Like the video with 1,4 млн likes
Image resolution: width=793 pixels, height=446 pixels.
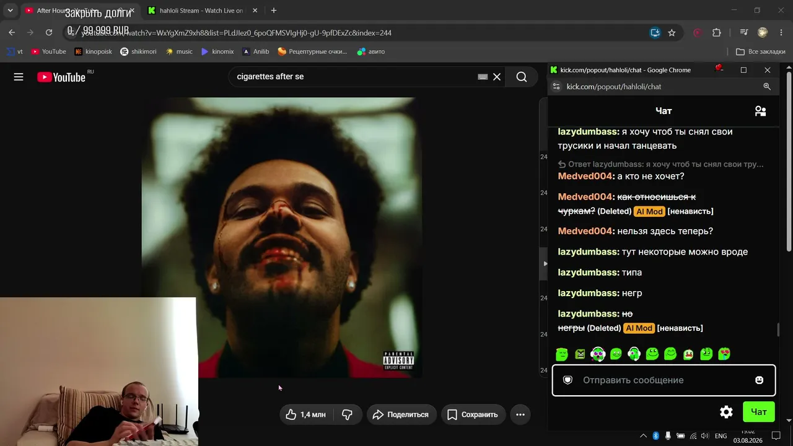tap(307, 414)
